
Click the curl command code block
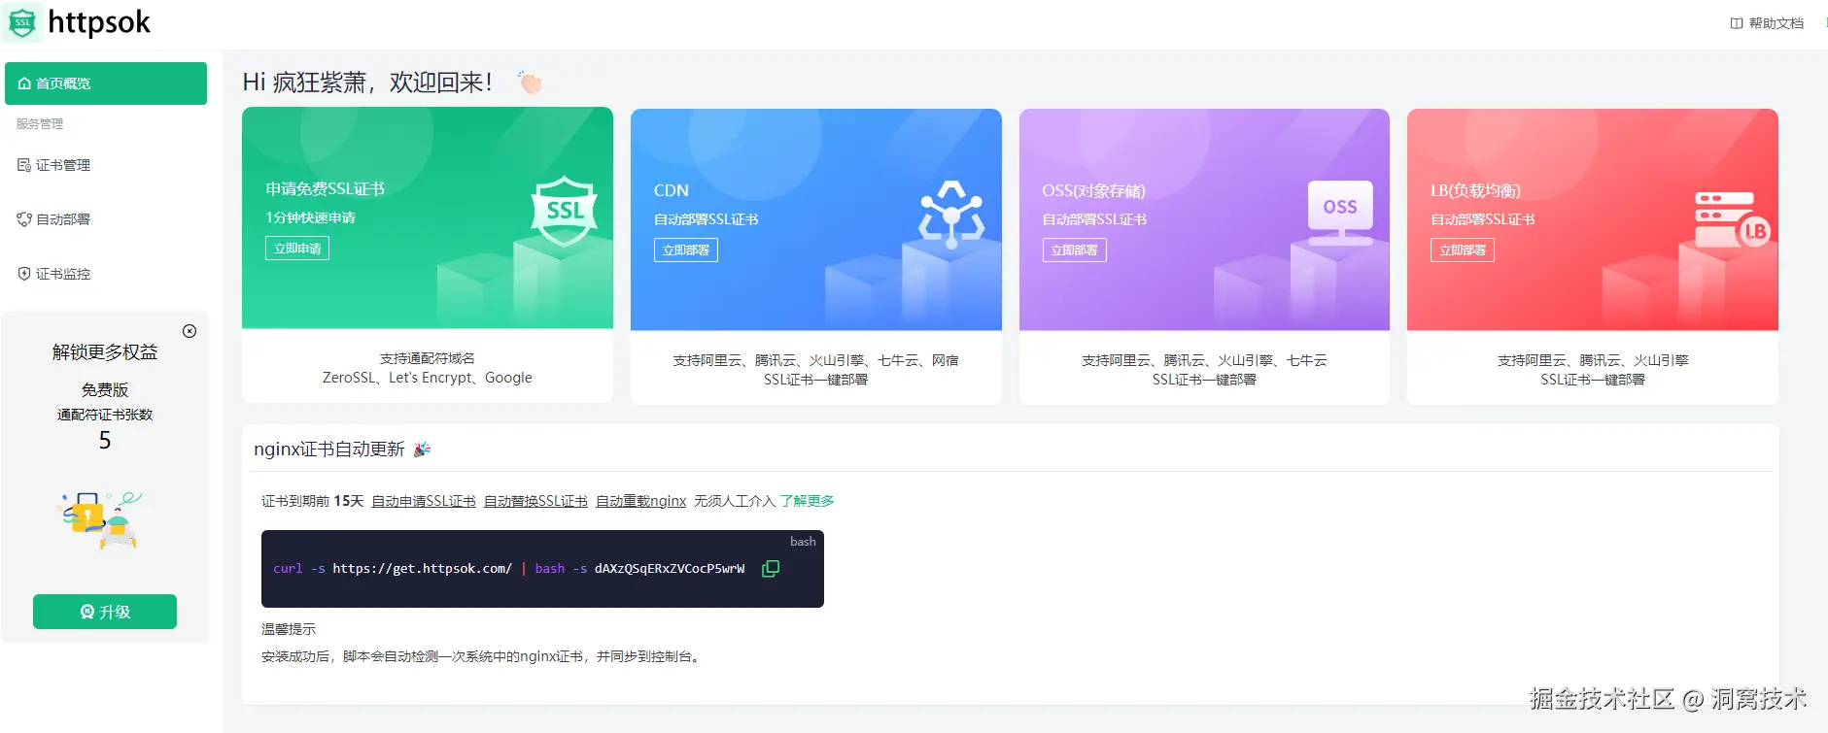[542, 569]
